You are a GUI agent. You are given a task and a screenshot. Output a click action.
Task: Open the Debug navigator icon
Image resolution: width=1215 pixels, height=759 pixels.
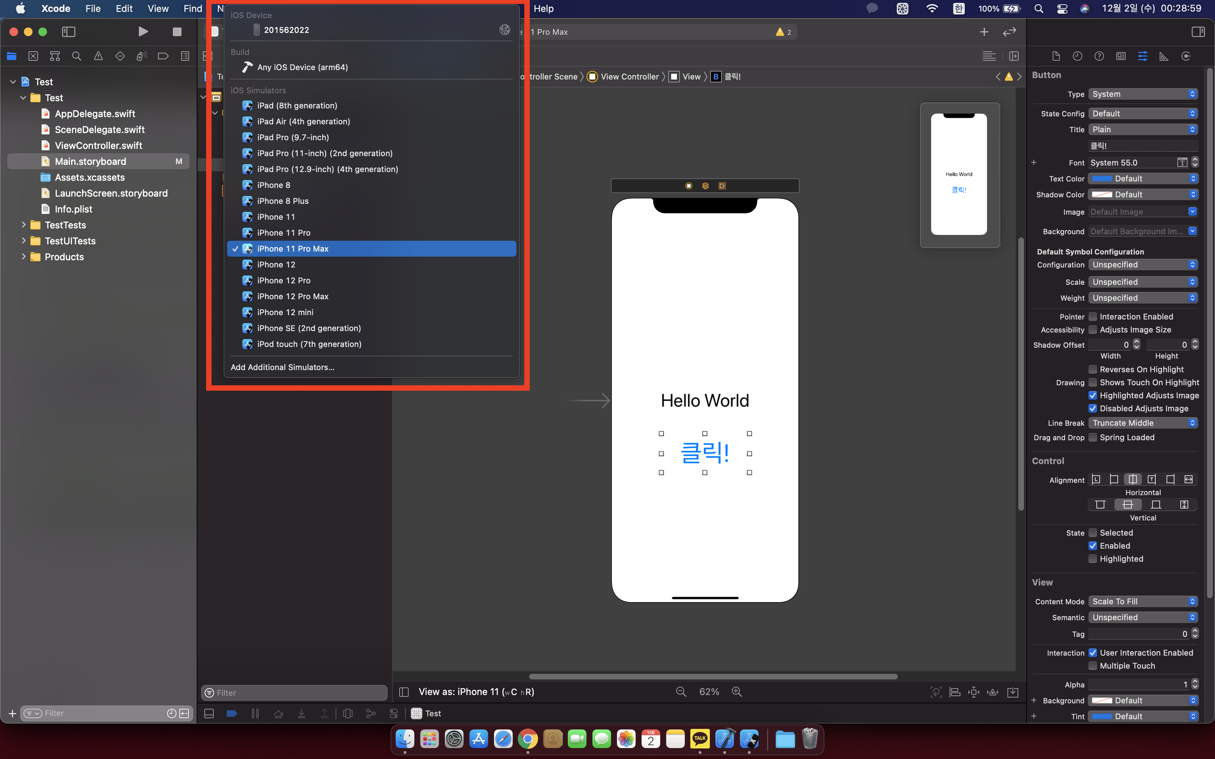(x=142, y=56)
